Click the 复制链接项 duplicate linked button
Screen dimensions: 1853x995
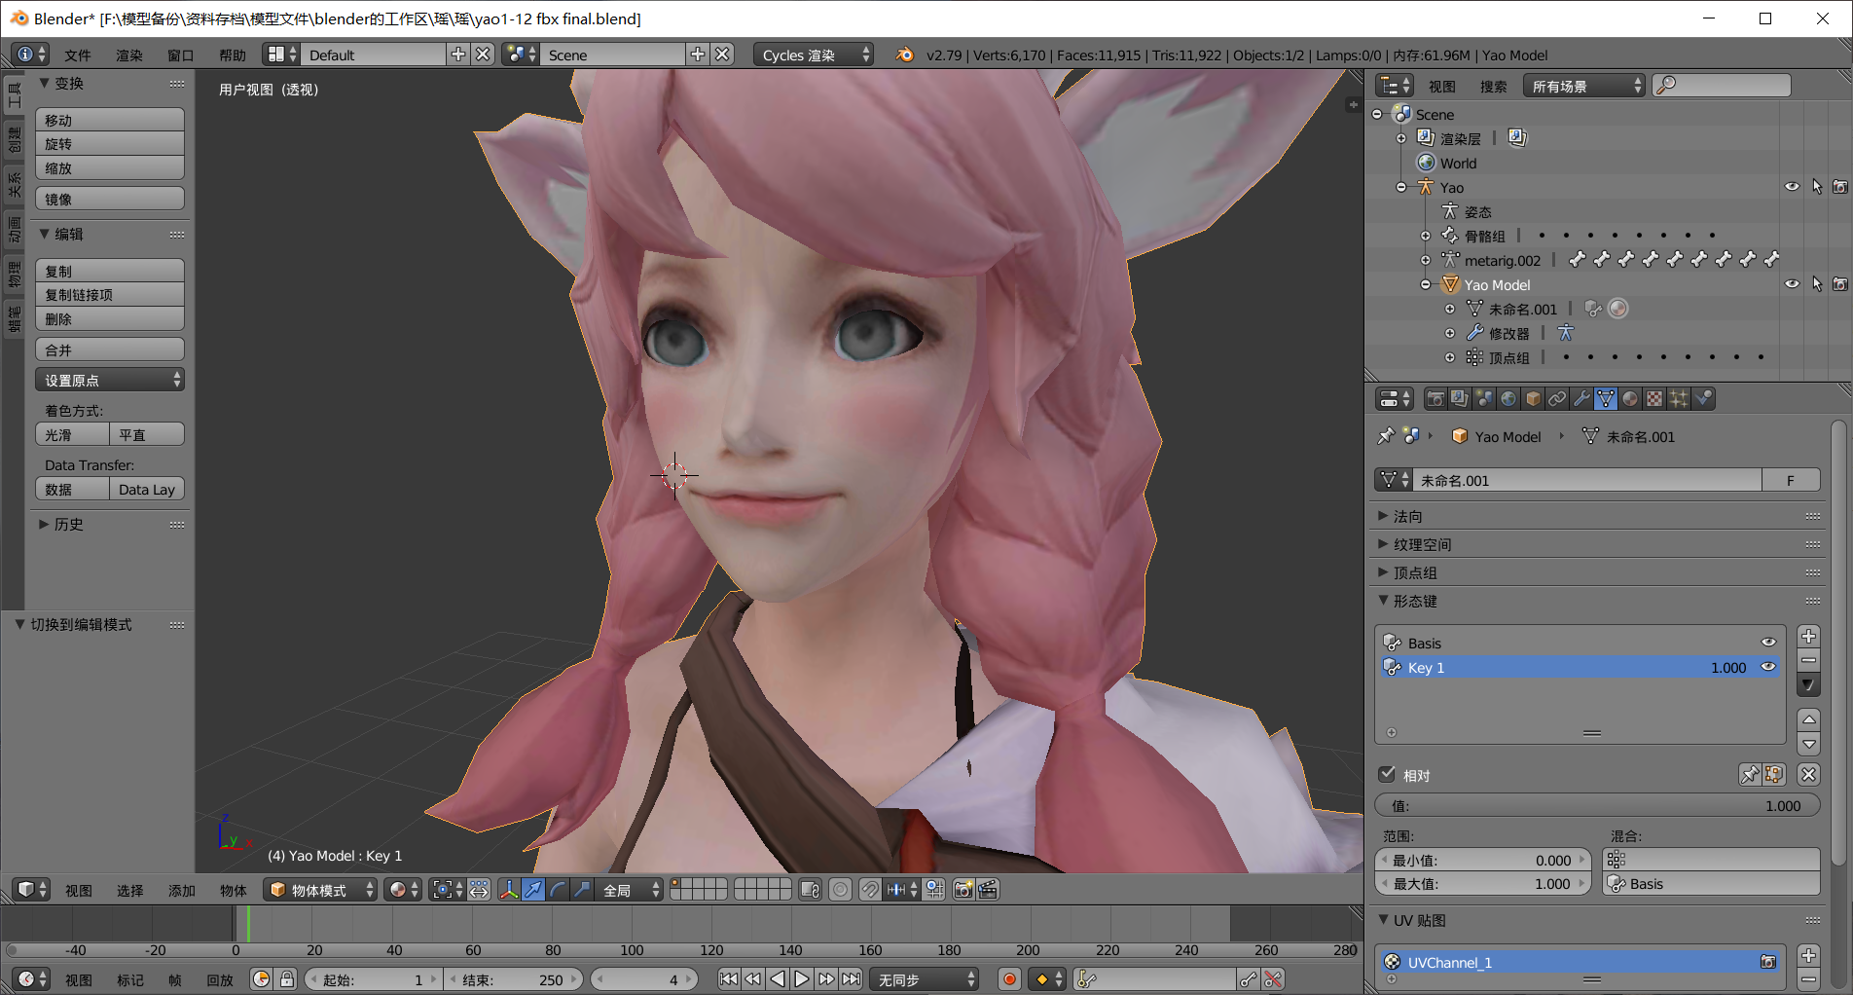pos(110,294)
